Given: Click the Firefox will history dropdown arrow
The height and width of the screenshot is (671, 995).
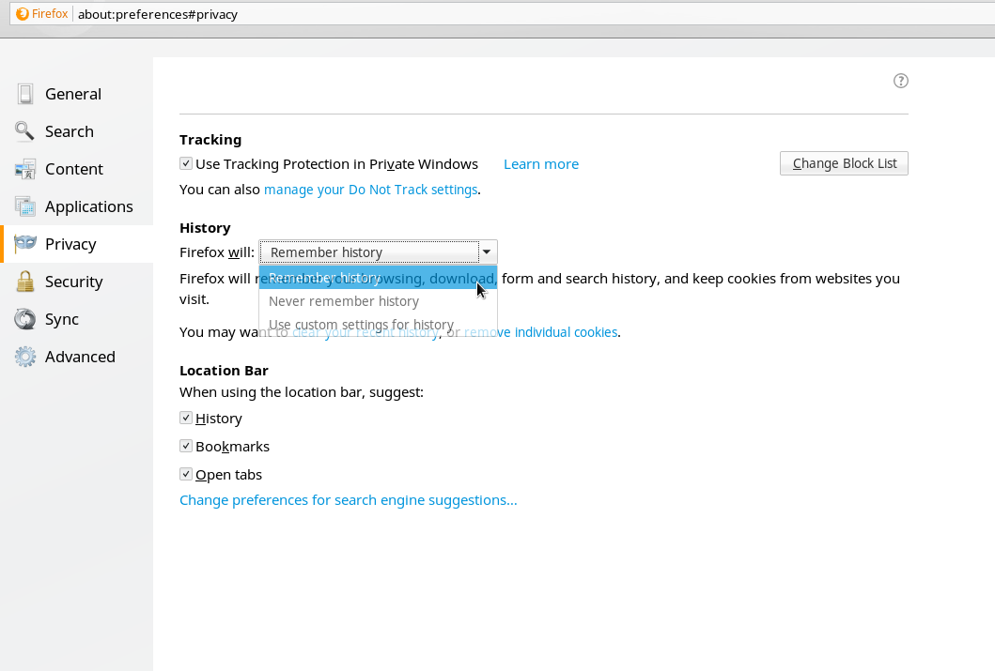Looking at the screenshot, I should pos(487,252).
